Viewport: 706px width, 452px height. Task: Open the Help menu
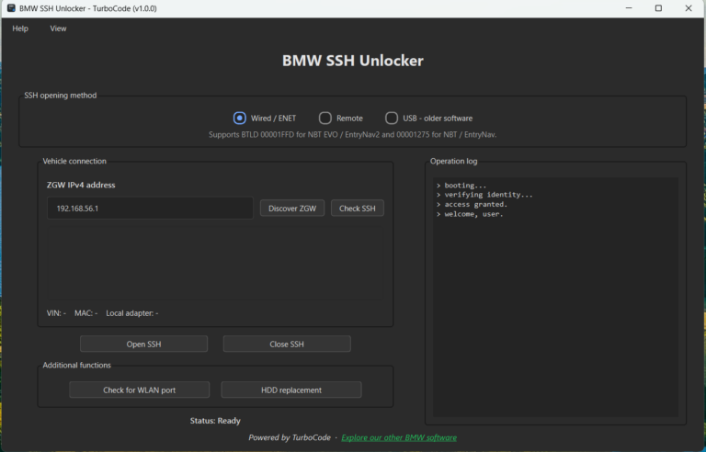point(20,28)
